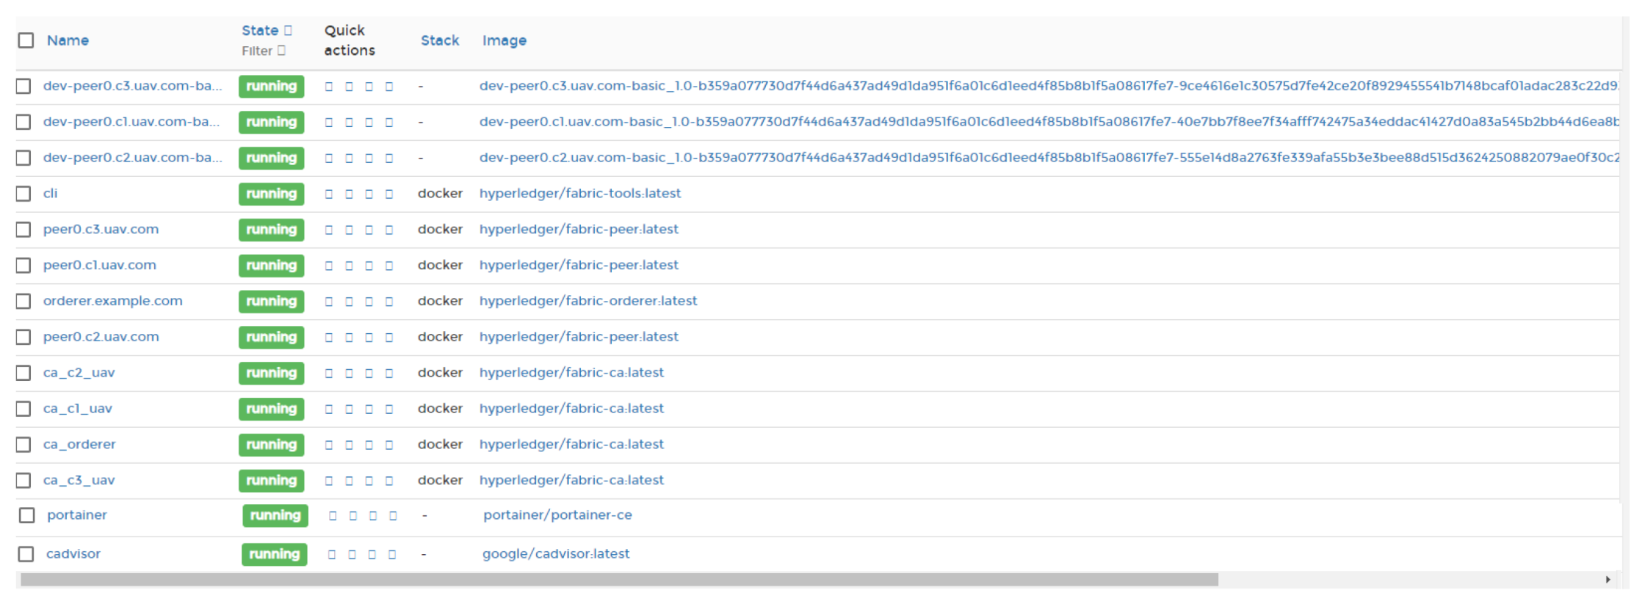
Task: Click the sort icon beside State header
Action: pos(288,31)
